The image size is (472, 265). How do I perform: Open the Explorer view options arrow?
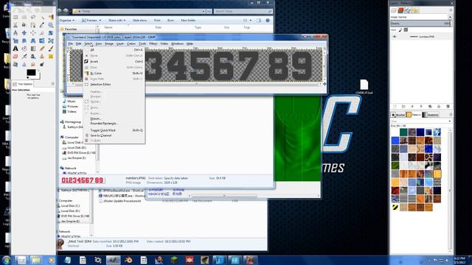coord(251,21)
